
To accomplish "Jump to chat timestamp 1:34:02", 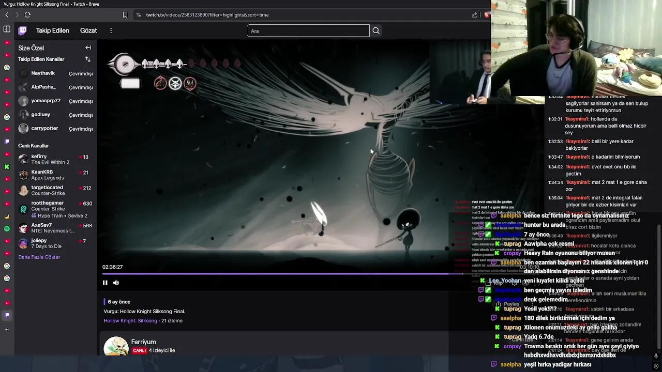I will 555,167.
